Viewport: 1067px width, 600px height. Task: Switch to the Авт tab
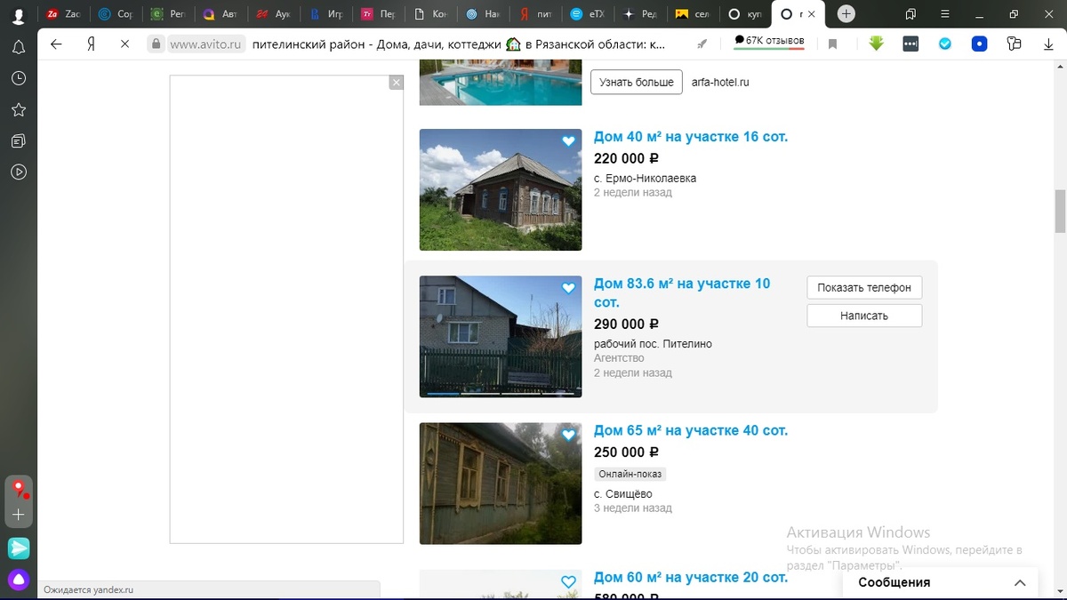pos(221,14)
